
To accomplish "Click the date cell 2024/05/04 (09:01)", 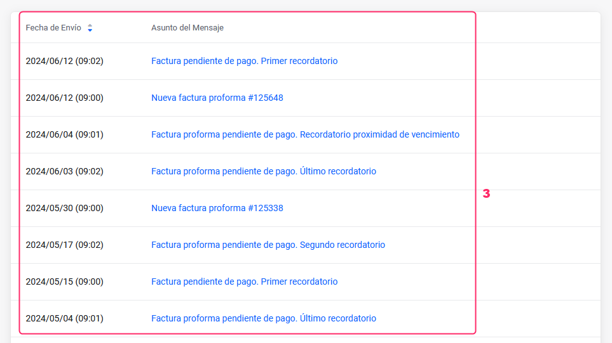I will tap(64, 319).
